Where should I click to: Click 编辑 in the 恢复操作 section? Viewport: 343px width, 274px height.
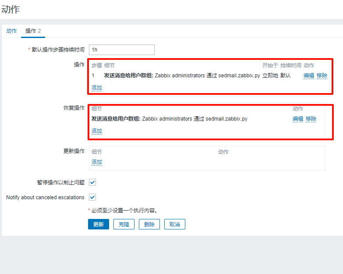pos(298,119)
